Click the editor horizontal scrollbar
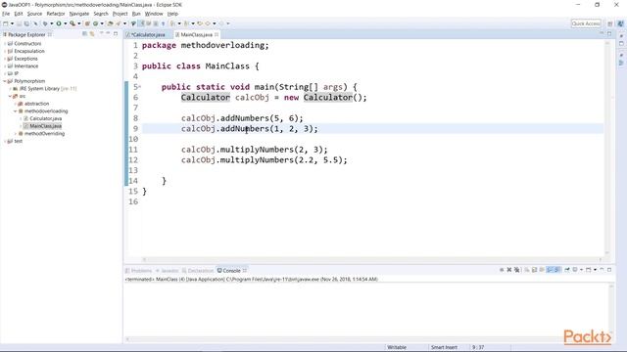 (372, 259)
